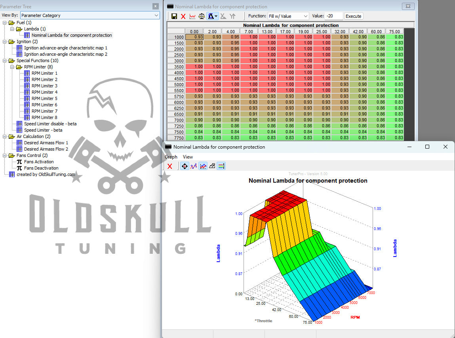Click red X in the table editor toolbar

point(183,16)
